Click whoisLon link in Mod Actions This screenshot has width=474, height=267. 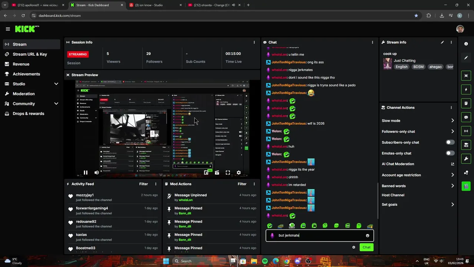pos(186,200)
